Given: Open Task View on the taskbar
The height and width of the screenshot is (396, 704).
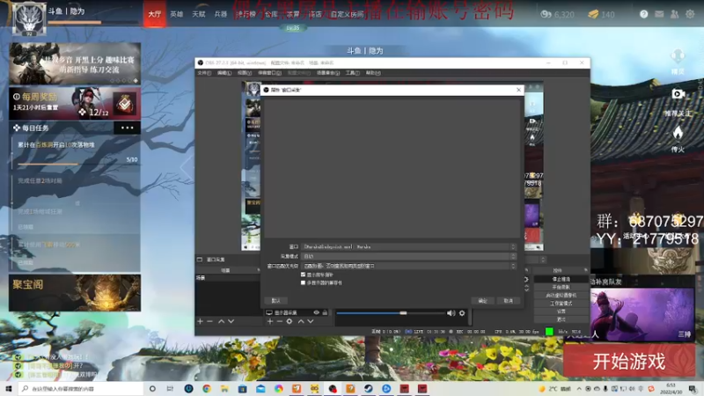Looking at the screenshot, I should pos(170,389).
